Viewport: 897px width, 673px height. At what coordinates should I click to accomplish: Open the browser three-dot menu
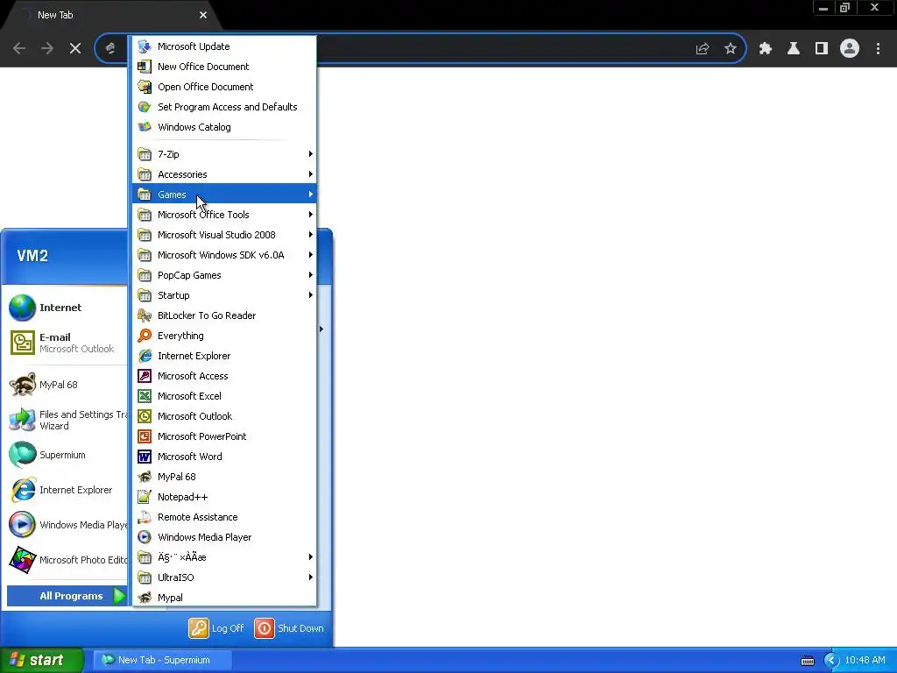click(878, 49)
